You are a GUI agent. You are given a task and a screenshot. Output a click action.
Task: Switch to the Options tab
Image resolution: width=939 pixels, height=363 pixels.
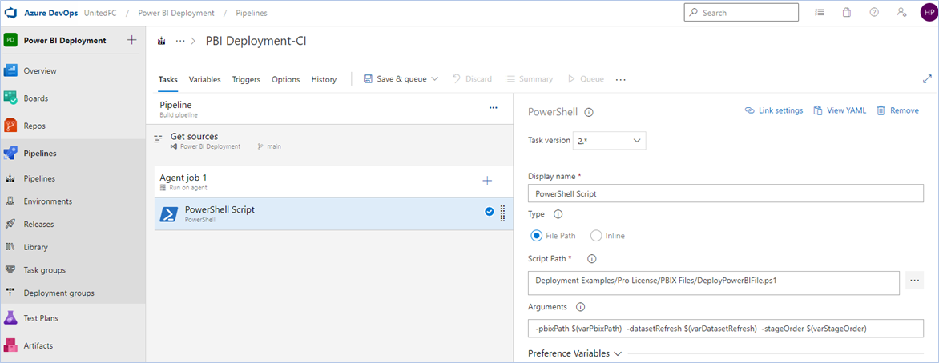pyautogui.click(x=286, y=79)
